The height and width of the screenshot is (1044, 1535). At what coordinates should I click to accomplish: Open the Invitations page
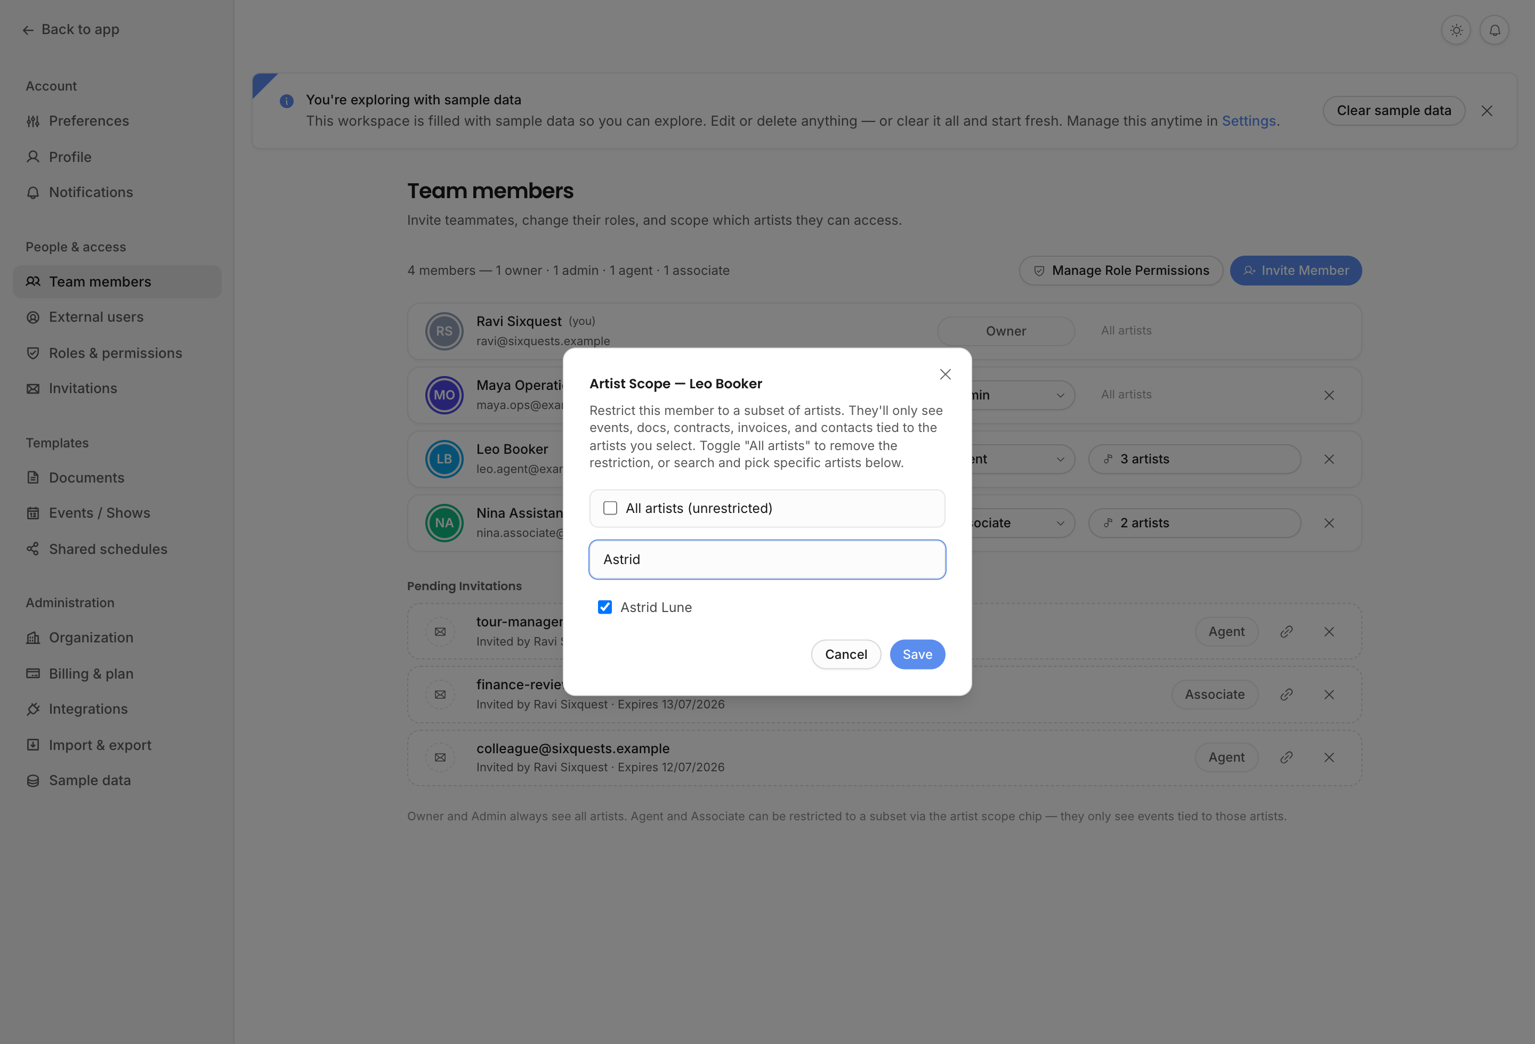coord(117,388)
